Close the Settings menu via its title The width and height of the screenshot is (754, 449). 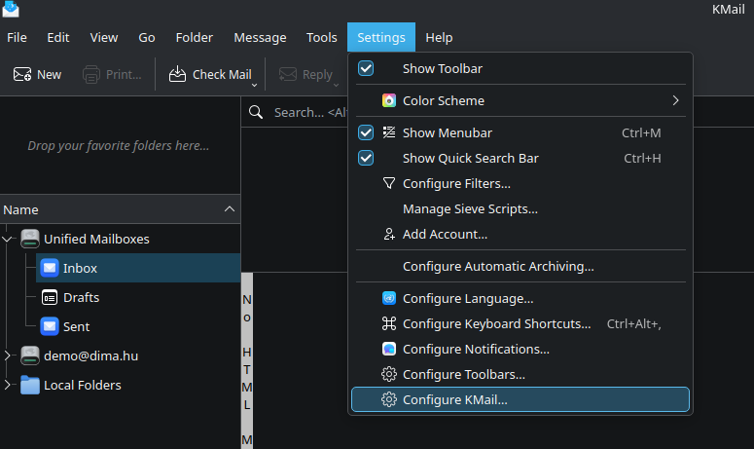point(381,37)
